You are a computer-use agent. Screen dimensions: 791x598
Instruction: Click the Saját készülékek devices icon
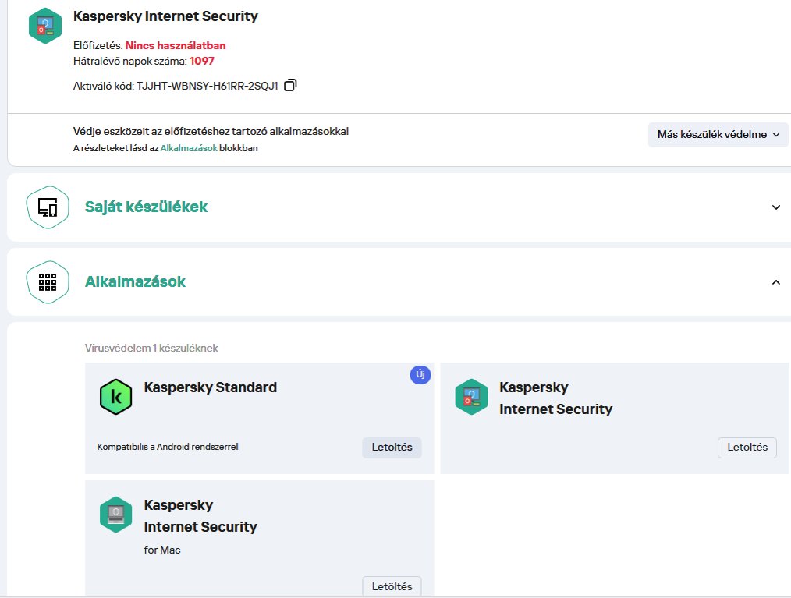pyautogui.click(x=48, y=207)
